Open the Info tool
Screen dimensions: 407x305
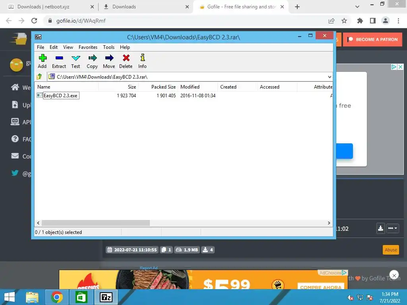[x=142, y=61]
